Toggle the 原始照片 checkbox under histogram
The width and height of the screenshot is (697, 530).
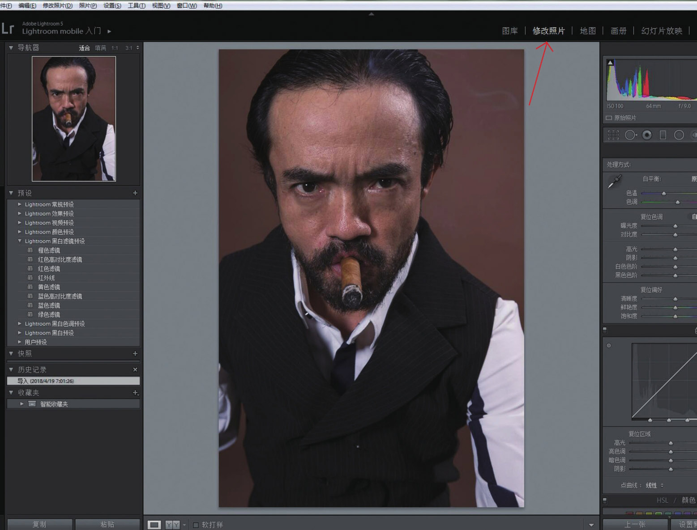[609, 118]
